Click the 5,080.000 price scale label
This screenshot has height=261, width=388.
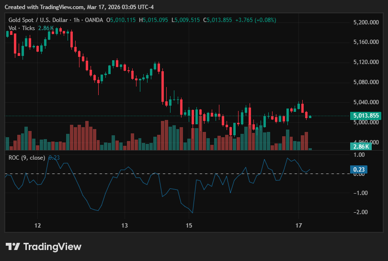366,82
